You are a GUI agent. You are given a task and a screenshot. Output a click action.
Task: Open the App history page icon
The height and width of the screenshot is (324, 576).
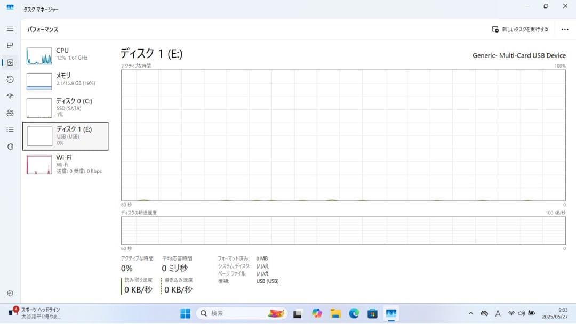(x=10, y=79)
